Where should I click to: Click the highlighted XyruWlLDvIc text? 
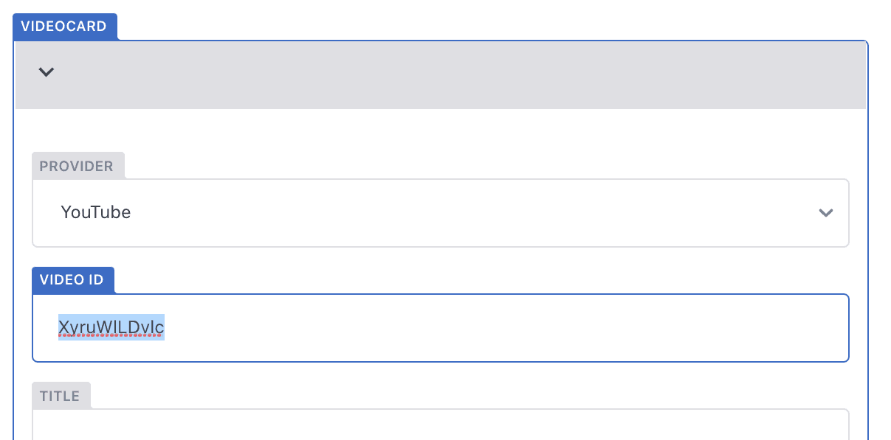111,327
